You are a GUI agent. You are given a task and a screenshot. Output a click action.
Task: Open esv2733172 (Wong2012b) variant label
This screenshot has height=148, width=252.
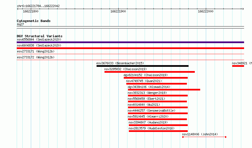click(36, 57)
